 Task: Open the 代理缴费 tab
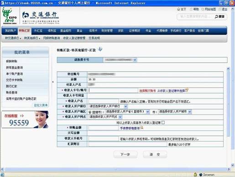162,31
